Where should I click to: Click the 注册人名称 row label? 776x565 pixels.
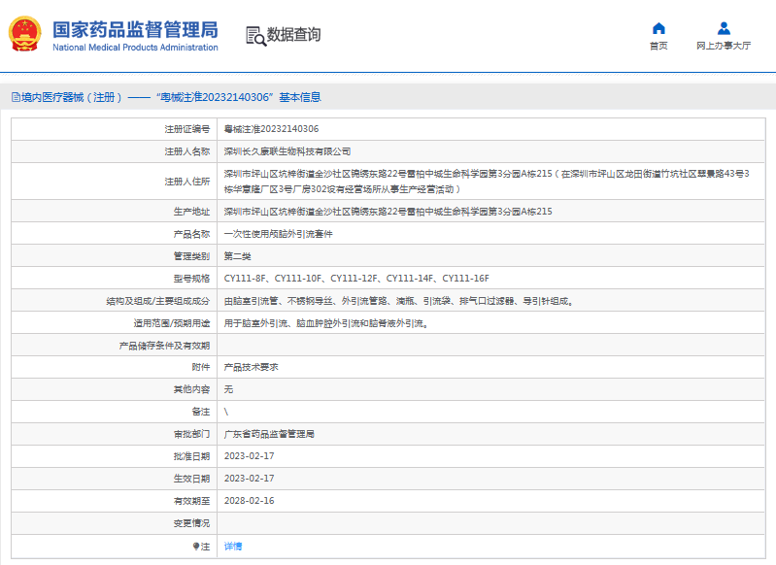[187, 151]
